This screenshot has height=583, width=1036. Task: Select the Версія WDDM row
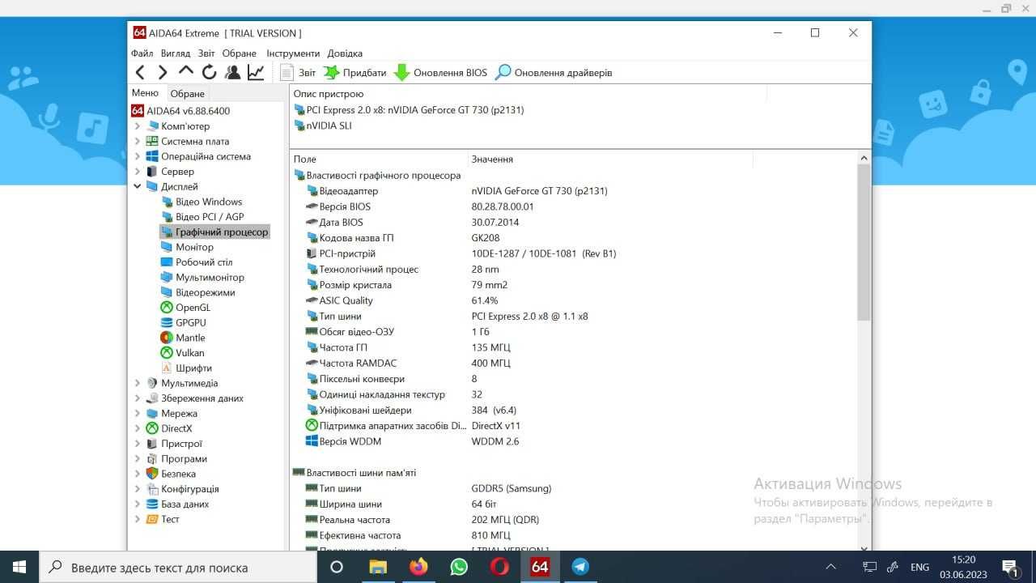(574, 441)
